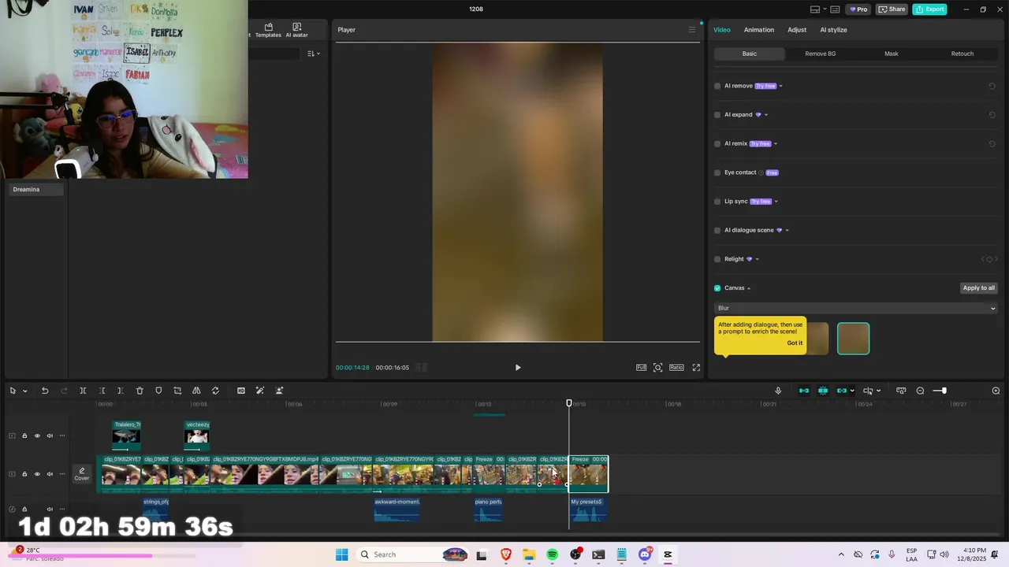Enable the Eye contact checkbox
1009x567 pixels.
coord(717,172)
